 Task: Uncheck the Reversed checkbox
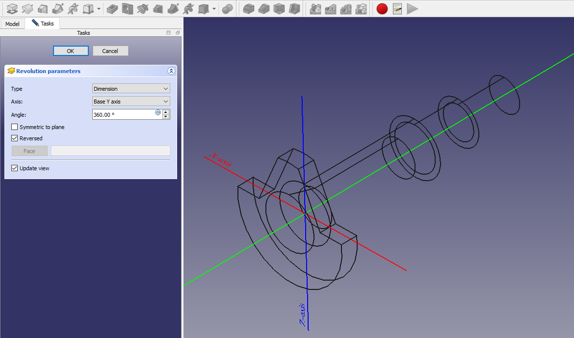15,138
